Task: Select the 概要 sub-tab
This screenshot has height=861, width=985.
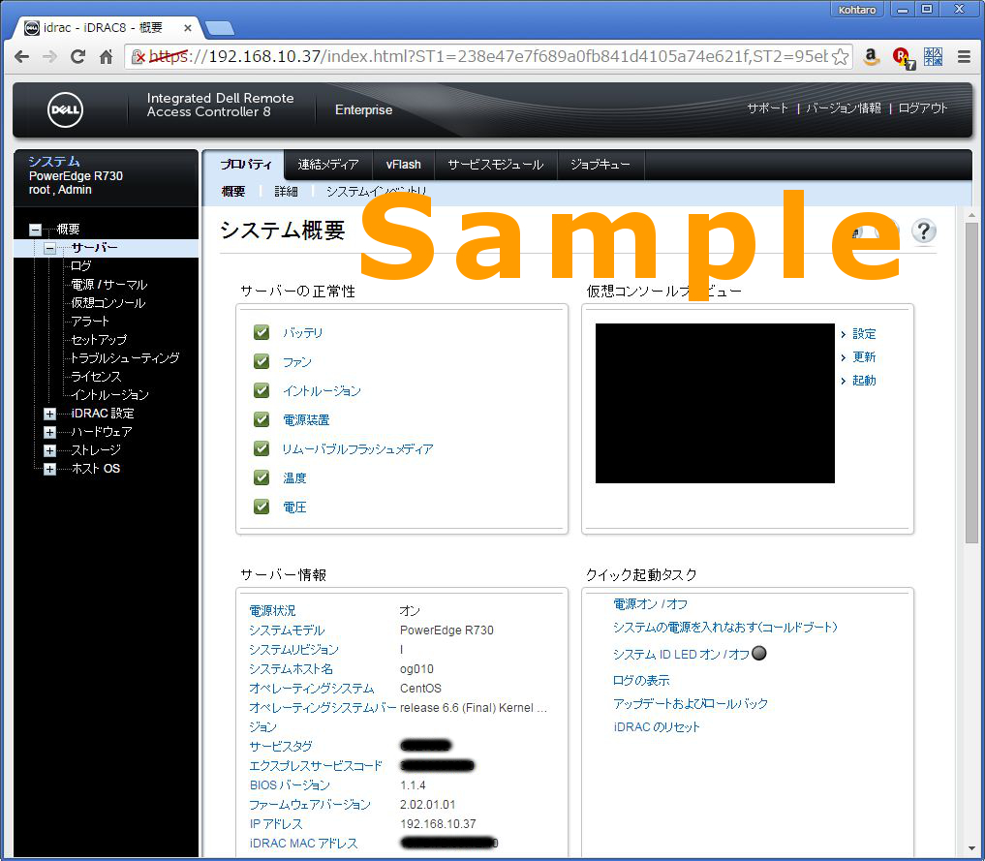Action: [233, 192]
